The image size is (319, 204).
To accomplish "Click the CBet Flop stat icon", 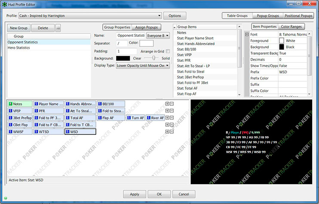I will [11, 125].
